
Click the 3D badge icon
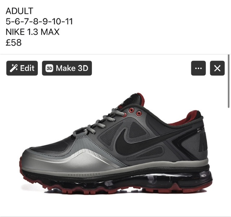click(49, 68)
